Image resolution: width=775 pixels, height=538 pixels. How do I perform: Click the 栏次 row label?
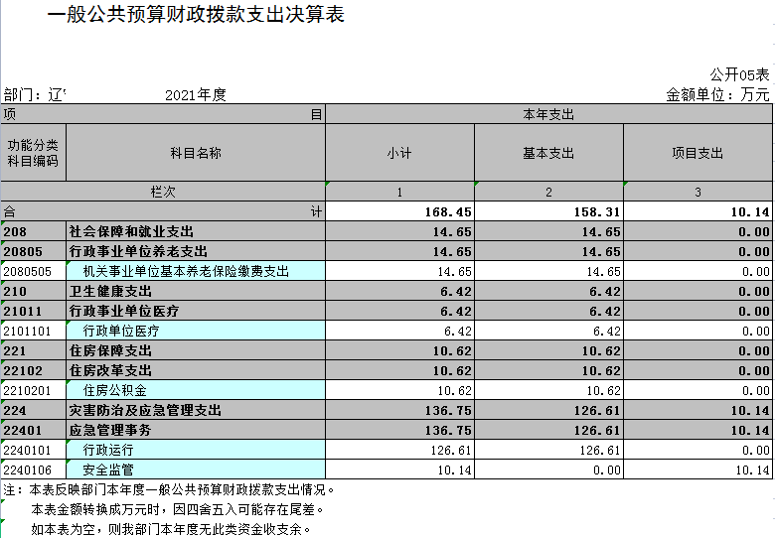[163, 192]
